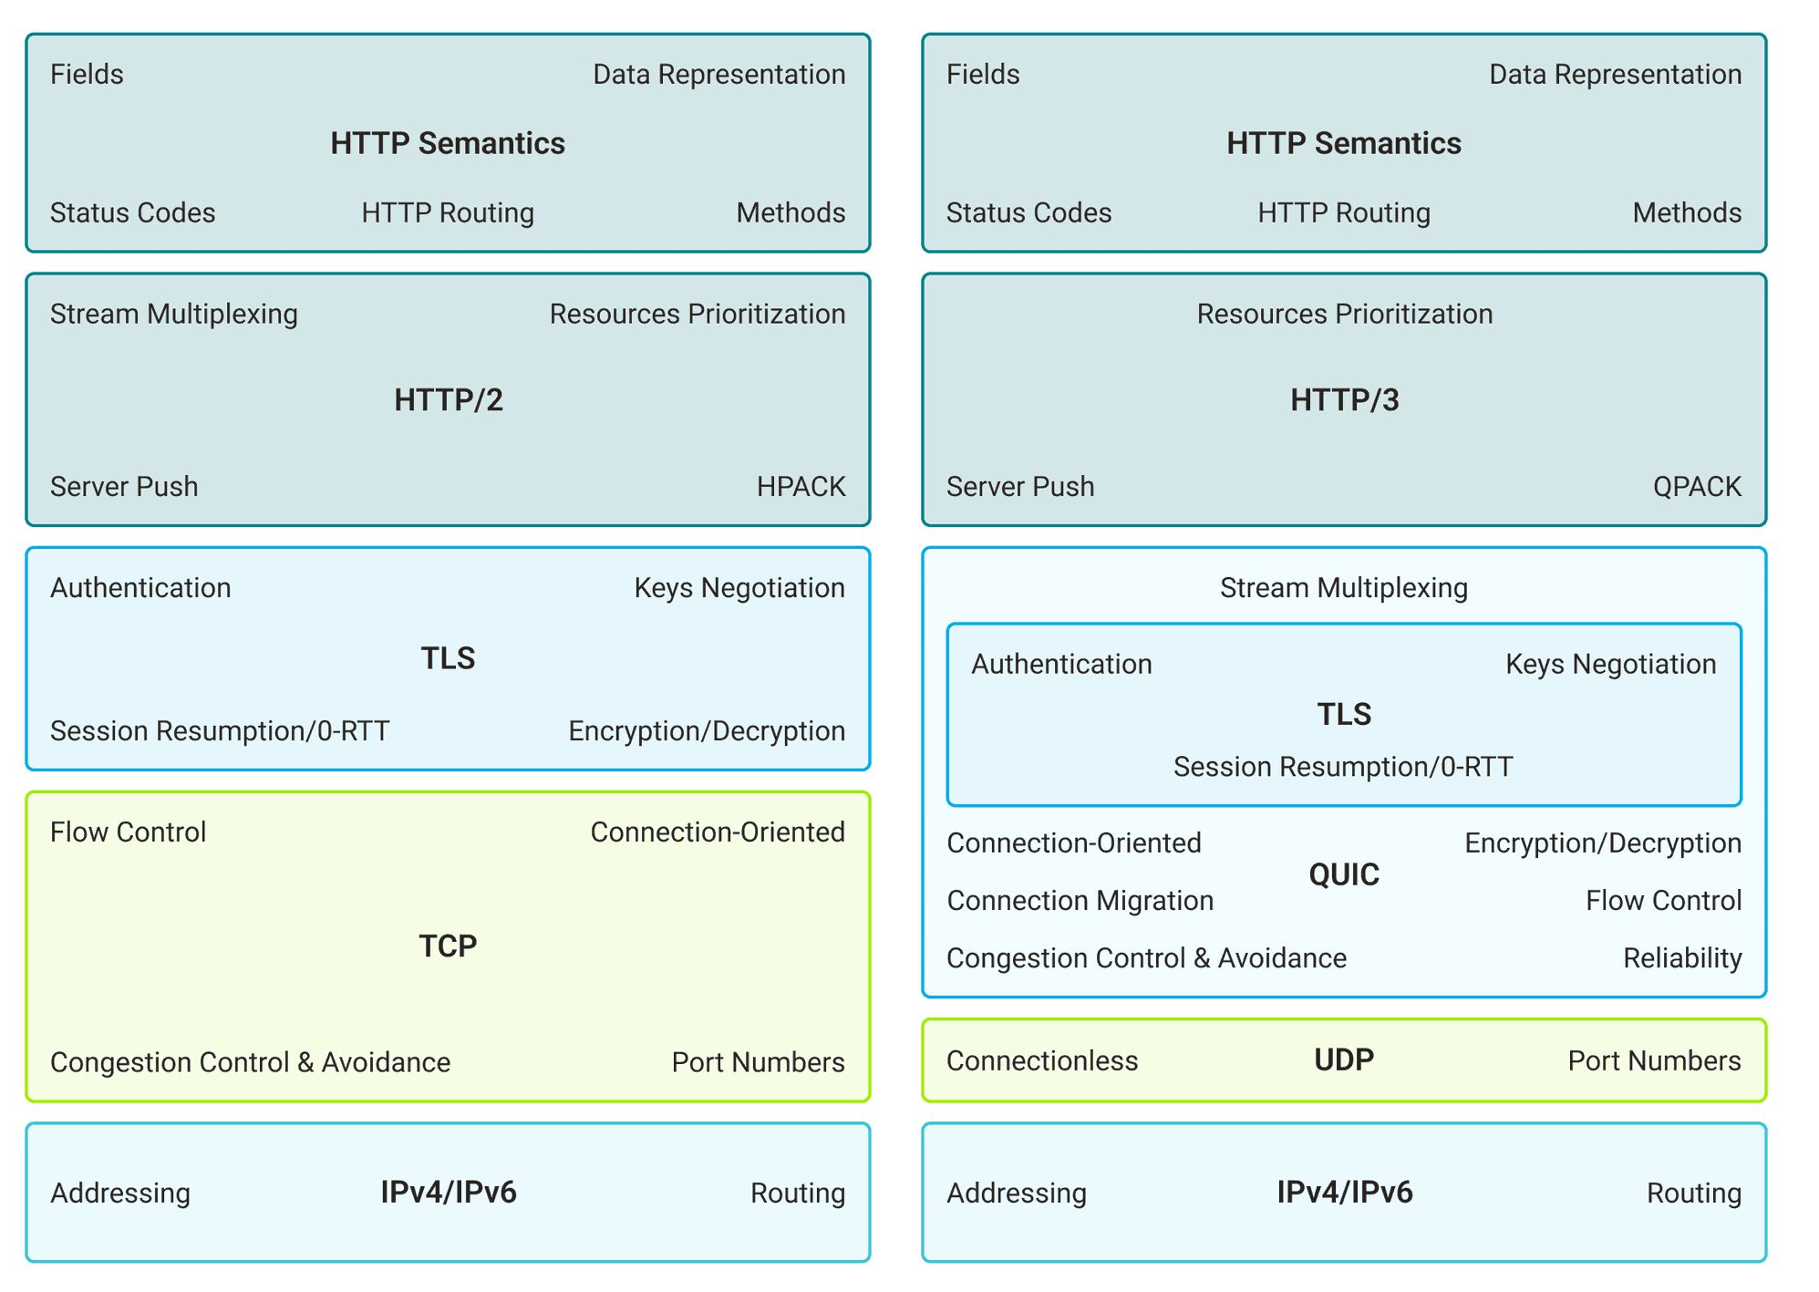Click the Stream Multiplexing label inside QUIC

coord(1343,587)
